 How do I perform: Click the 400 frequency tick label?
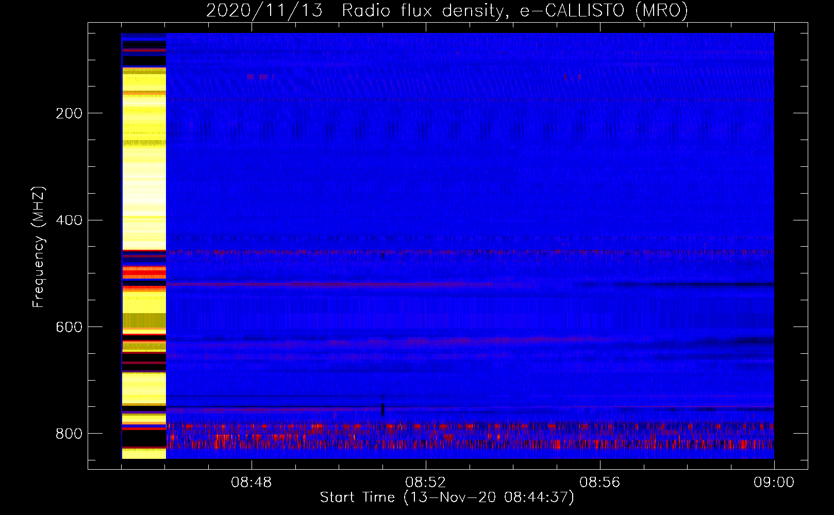pos(69,220)
